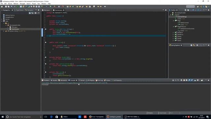
Task: Open the Error Log tab
Action: 99,80
